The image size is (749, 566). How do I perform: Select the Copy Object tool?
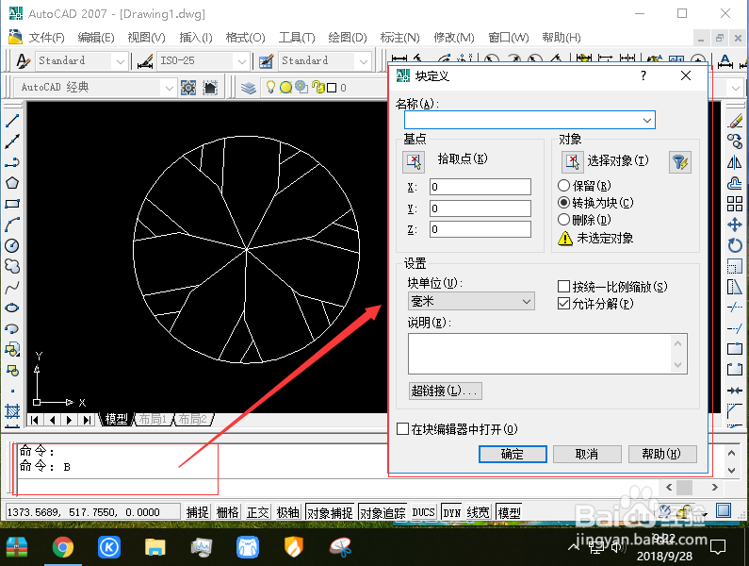pos(735,141)
